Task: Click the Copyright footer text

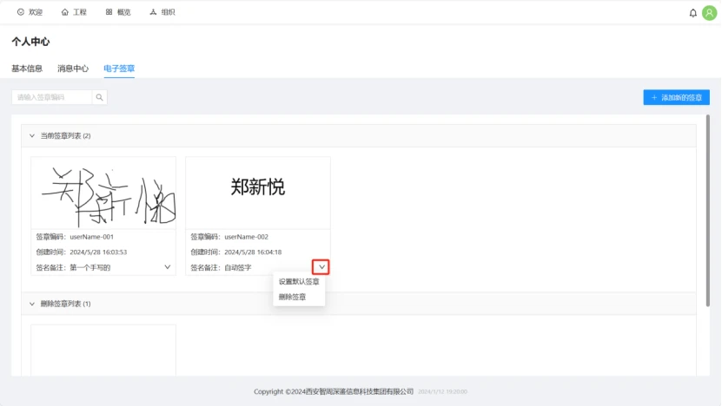Action: coord(334,392)
